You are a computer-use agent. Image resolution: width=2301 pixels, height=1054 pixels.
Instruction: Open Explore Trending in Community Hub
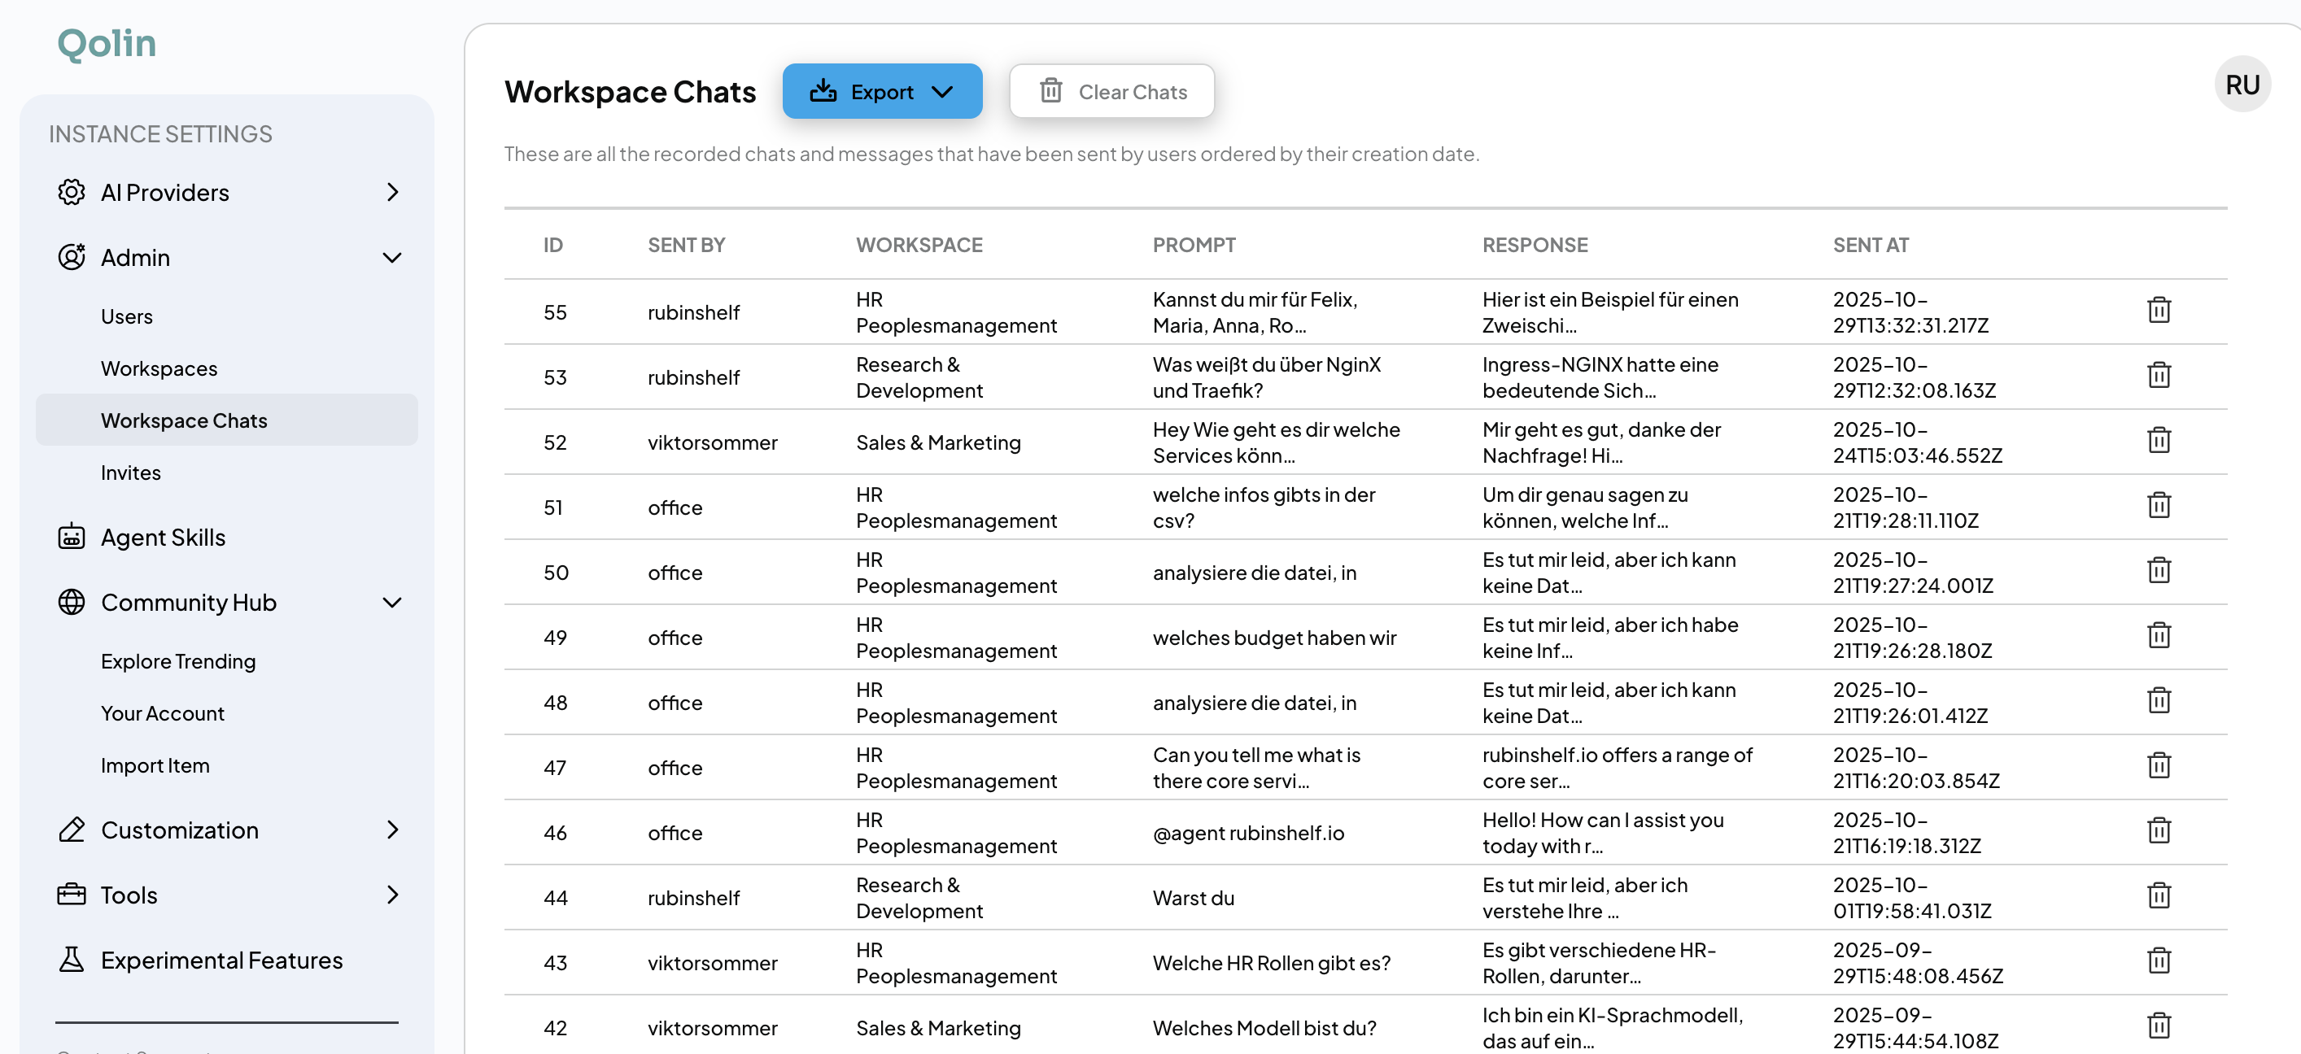pos(177,660)
